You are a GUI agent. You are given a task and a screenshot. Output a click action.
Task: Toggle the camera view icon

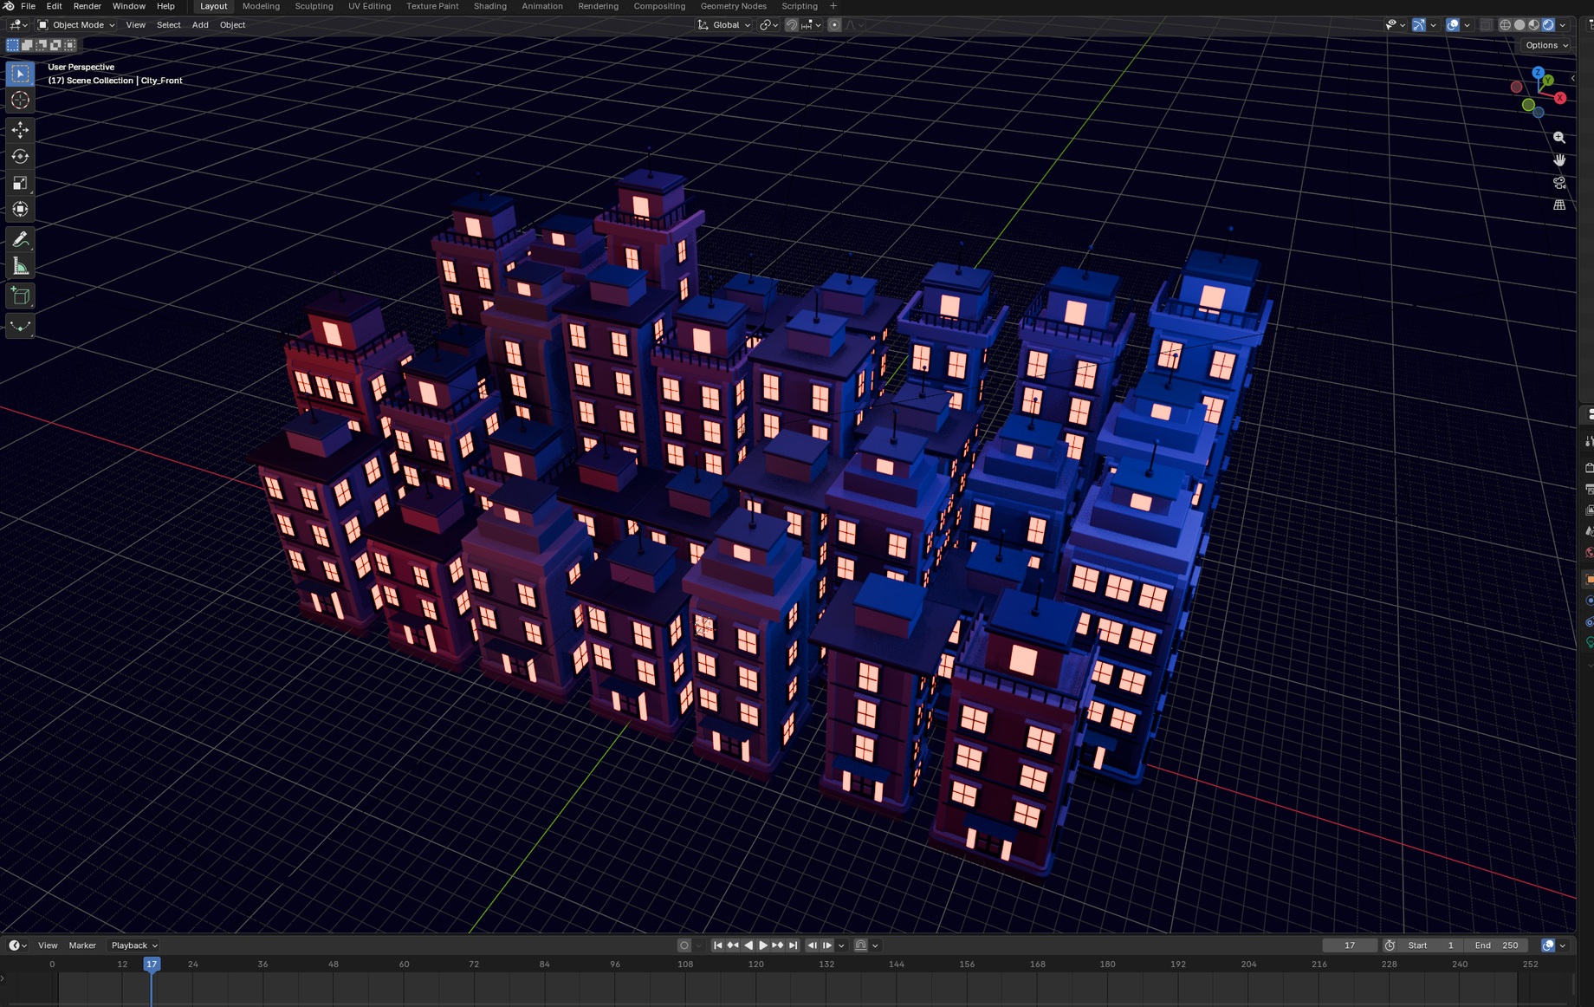click(x=1559, y=183)
